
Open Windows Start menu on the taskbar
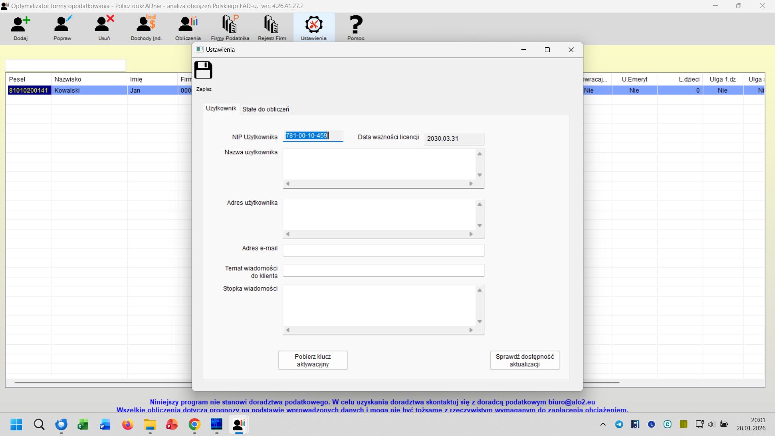17,425
